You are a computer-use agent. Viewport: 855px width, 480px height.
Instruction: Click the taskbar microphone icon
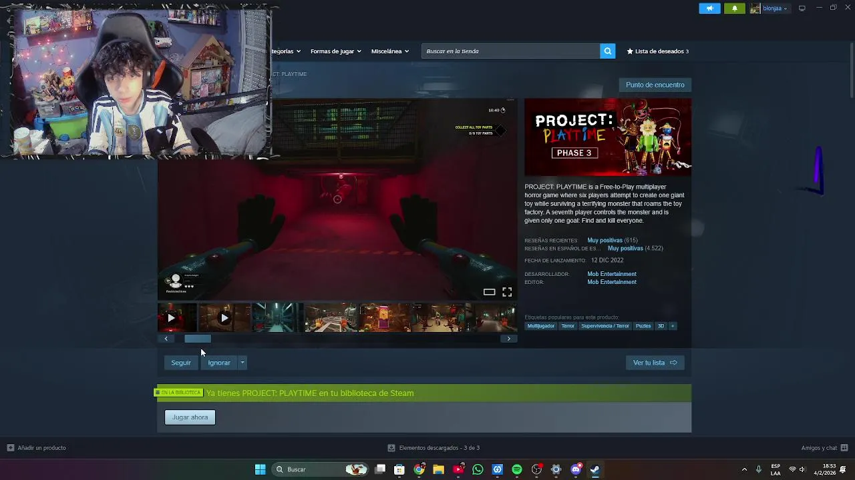758,469
